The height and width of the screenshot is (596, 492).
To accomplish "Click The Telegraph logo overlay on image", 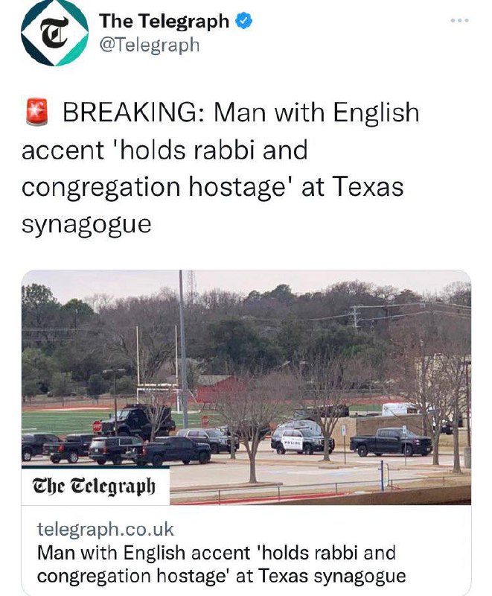I will [x=94, y=486].
